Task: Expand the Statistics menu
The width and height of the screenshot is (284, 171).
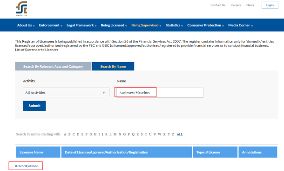Action: pos(174,25)
